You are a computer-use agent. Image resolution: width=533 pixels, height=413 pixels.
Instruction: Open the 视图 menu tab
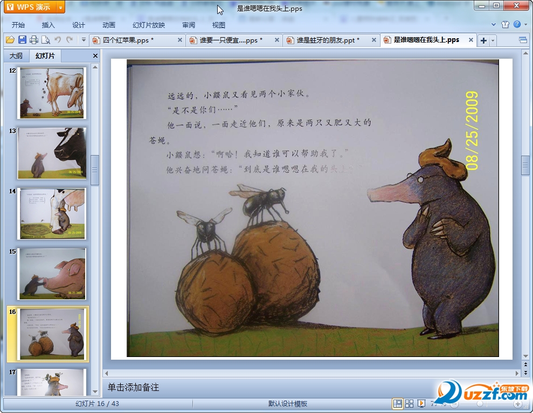219,25
